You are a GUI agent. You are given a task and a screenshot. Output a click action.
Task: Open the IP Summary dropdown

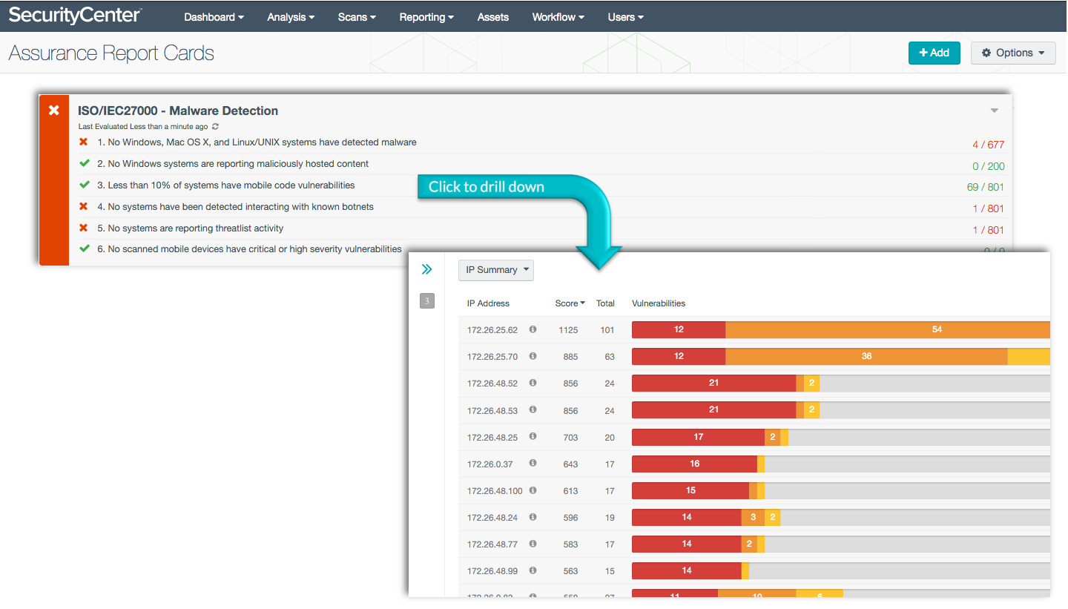(x=496, y=270)
